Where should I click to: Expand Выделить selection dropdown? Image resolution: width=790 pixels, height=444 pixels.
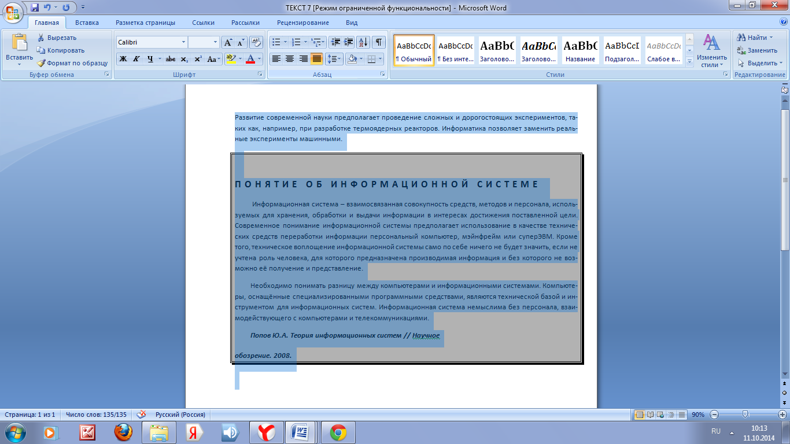tap(761, 63)
